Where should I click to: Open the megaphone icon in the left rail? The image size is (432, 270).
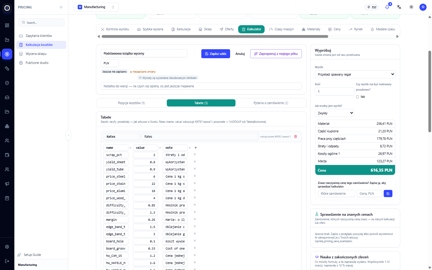click(7, 184)
